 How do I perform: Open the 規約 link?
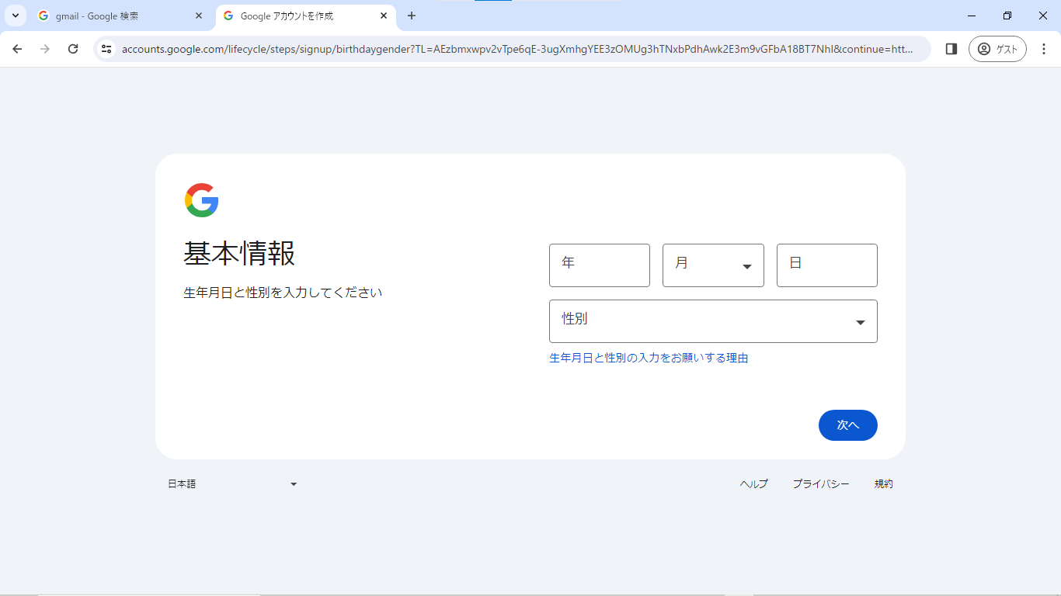click(x=884, y=483)
